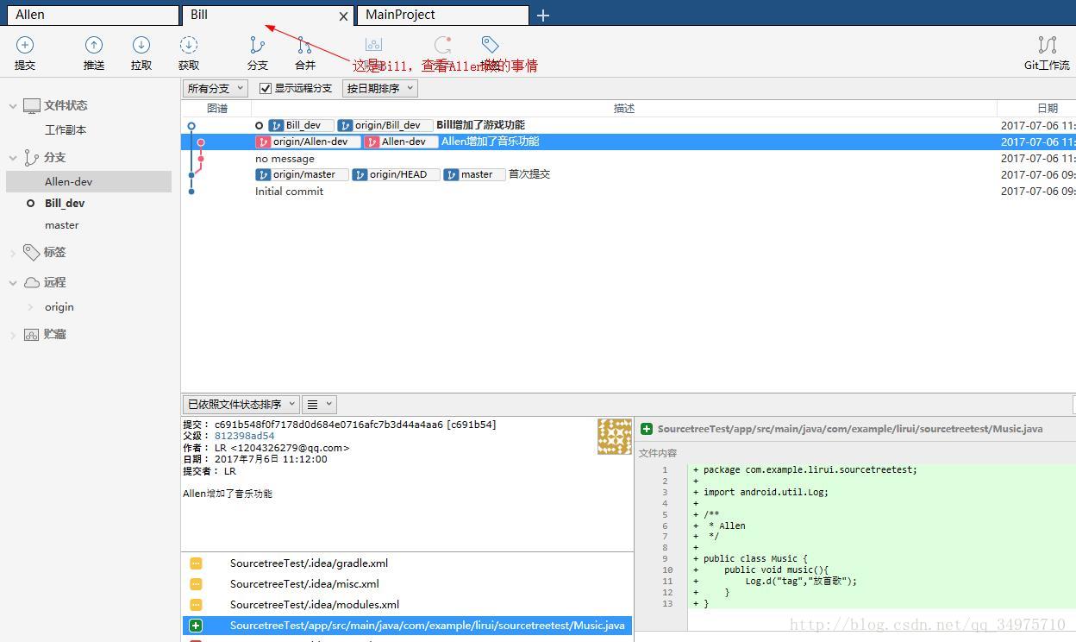Click the green added icon in diff header

pos(647,429)
